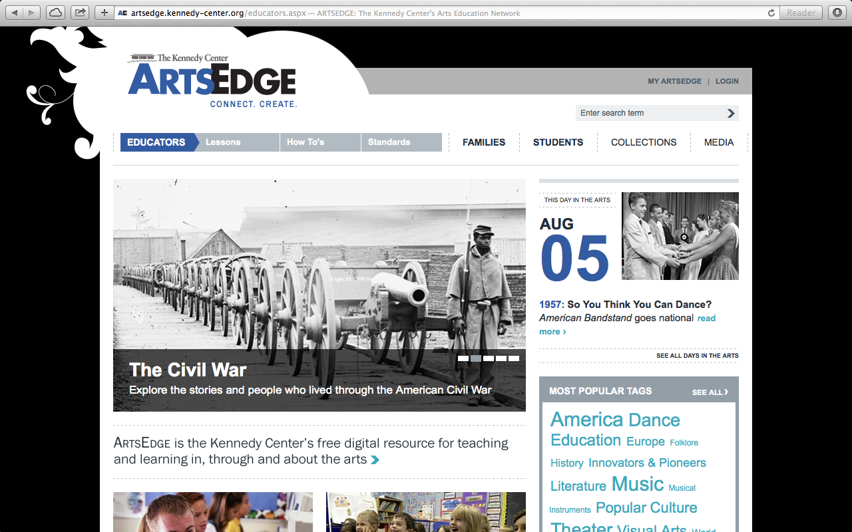Submit search with the arrow icon
The image size is (852, 532).
pos(731,113)
